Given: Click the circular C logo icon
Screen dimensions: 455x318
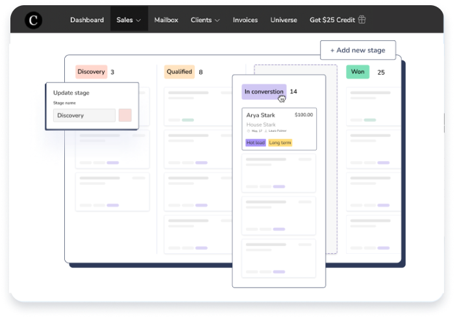Looking at the screenshot, I should 33,20.
